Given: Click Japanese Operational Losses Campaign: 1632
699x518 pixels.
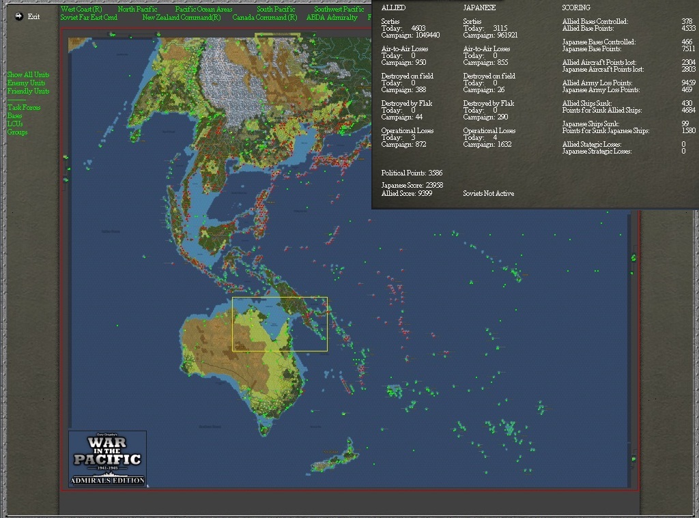Looking at the screenshot, I should pos(487,145).
